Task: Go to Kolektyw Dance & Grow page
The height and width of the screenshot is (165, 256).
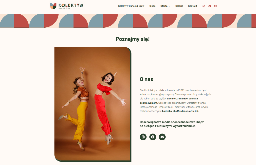Action: (131, 6)
